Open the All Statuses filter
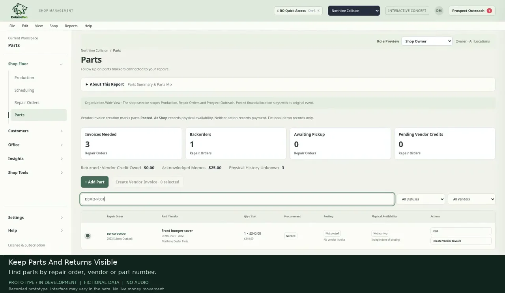The width and height of the screenshot is (505, 293). (421, 199)
